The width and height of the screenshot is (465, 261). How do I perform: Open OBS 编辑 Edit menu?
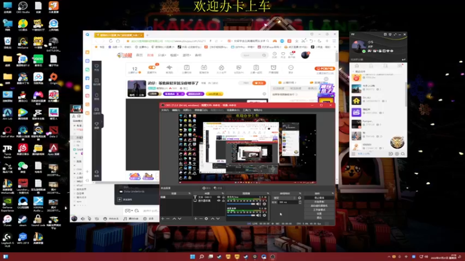coord(176,110)
